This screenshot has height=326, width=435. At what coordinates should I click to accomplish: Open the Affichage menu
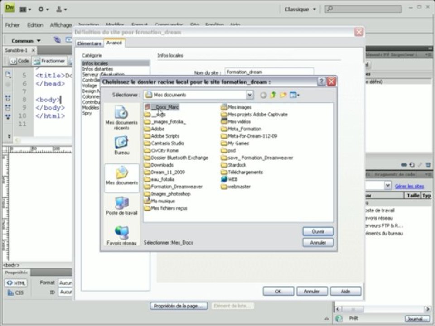(61, 25)
